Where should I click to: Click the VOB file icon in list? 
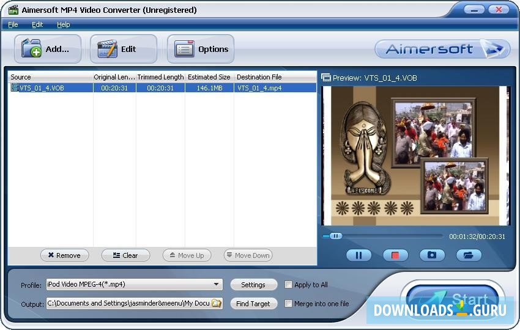tap(14, 88)
